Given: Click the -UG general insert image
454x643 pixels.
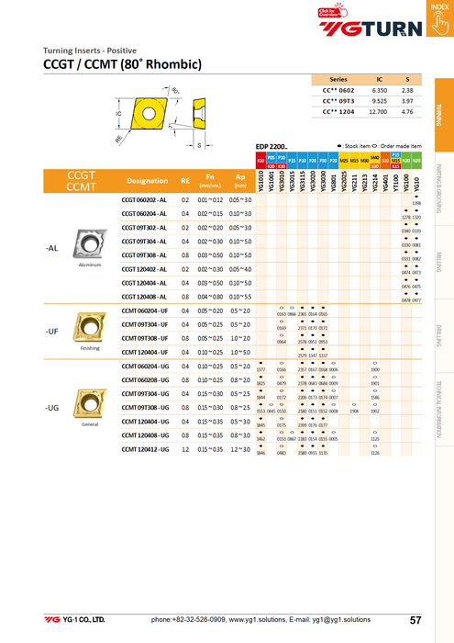Looking at the screenshot, I should point(90,403).
